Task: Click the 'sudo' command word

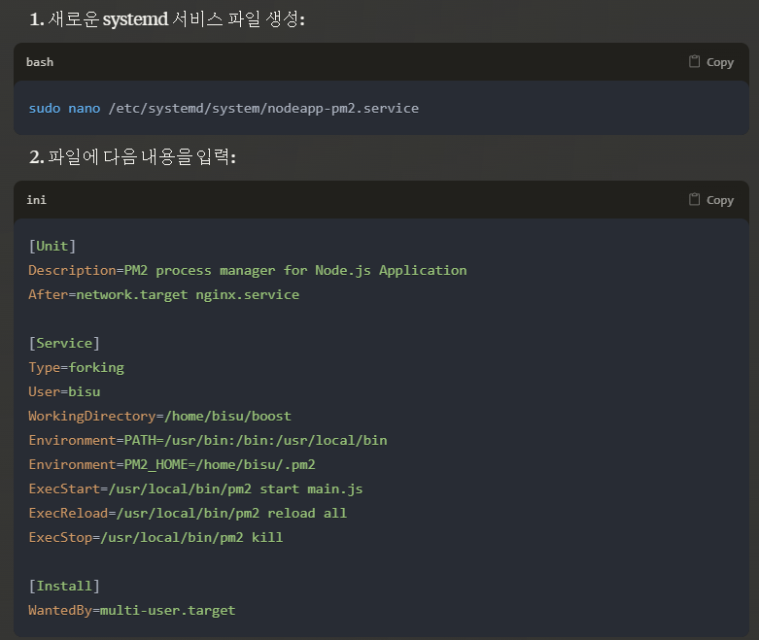Action: tap(45, 108)
